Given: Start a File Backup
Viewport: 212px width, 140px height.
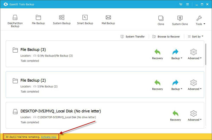Looking at the screenshot, I should tap(38, 20).
